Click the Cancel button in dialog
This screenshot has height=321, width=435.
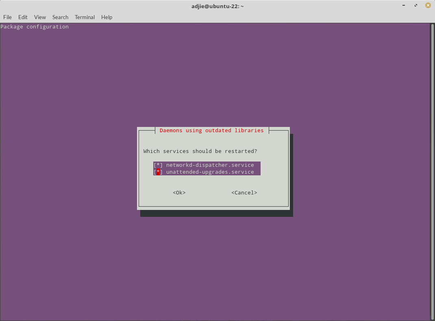point(244,193)
